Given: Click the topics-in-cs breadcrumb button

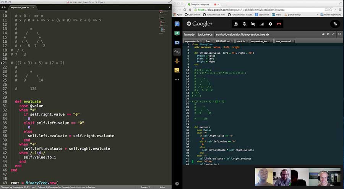Looking at the screenshot, I should (205, 34).
